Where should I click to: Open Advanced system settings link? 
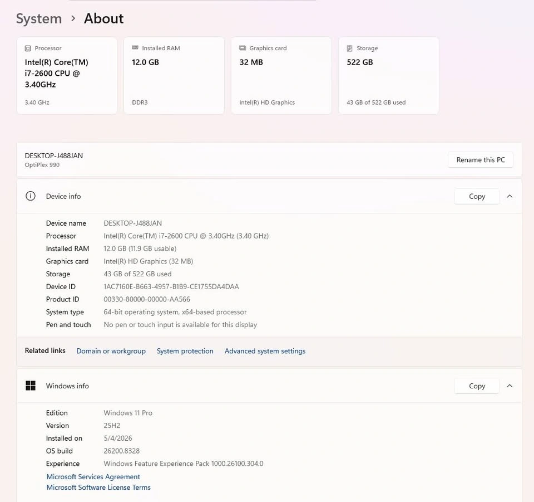click(x=265, y=351)
